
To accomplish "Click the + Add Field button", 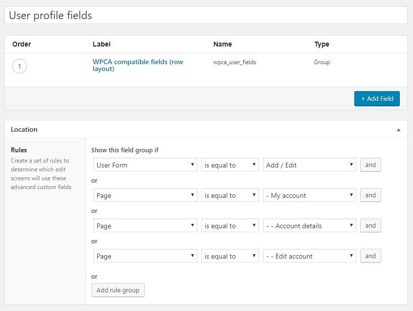I will click(x=377, y=99).
